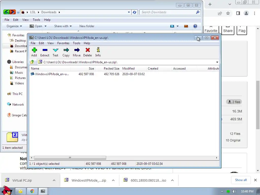Sort by the Name column header
The width and height of the screenshot is (260, 195).
(50, 69)
